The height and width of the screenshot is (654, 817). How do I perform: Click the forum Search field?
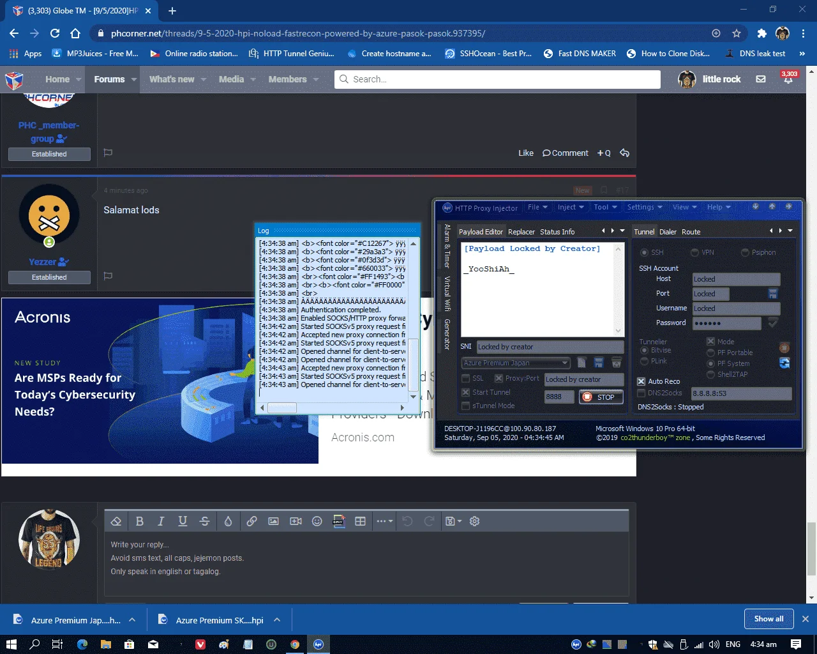tap(497, 79)
